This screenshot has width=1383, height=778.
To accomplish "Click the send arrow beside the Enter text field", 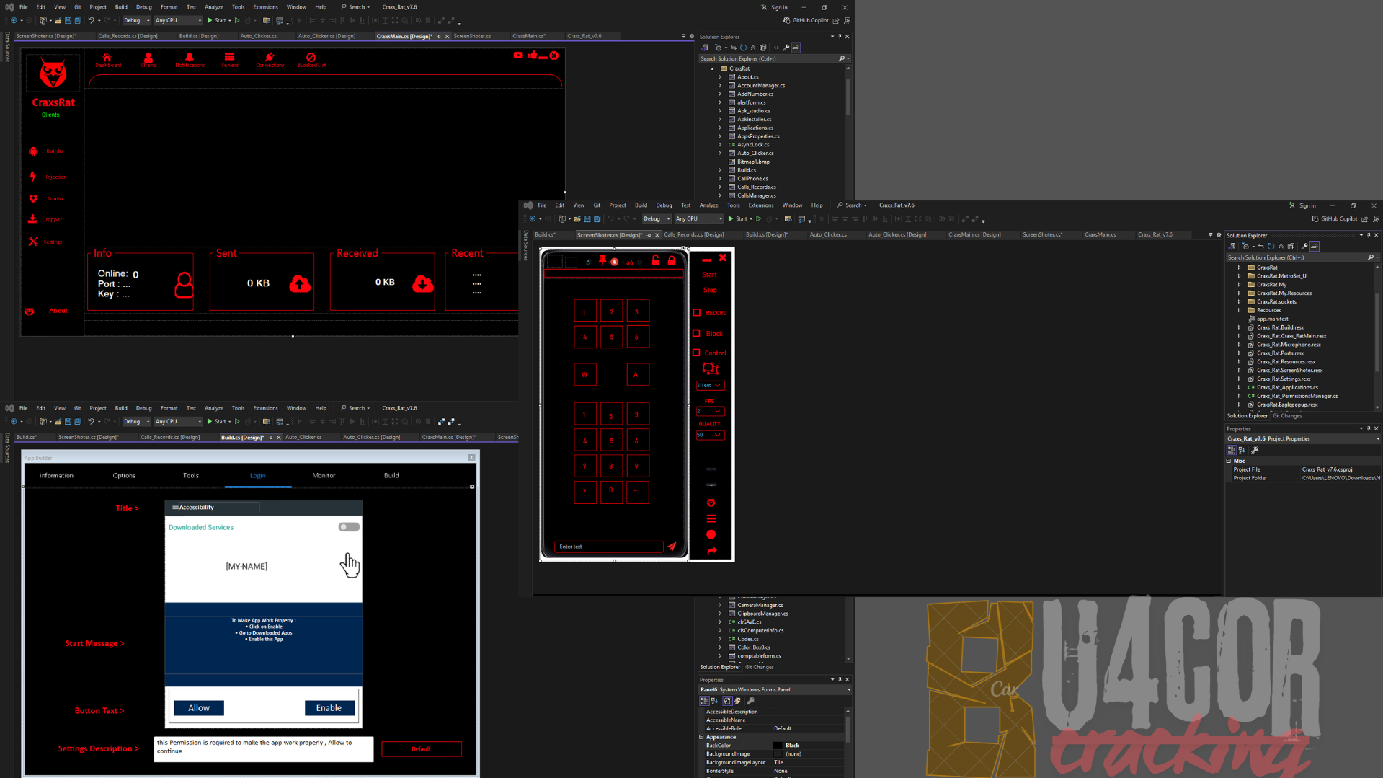I will (672, 547).
